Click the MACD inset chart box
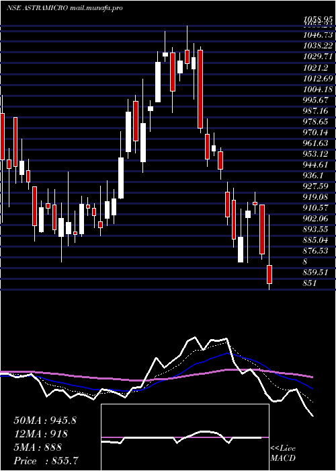 pos(185,437)
